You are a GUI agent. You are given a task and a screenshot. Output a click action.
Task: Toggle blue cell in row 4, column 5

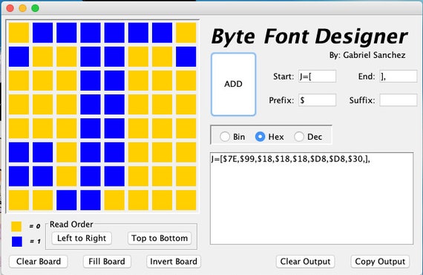point(114,105)
